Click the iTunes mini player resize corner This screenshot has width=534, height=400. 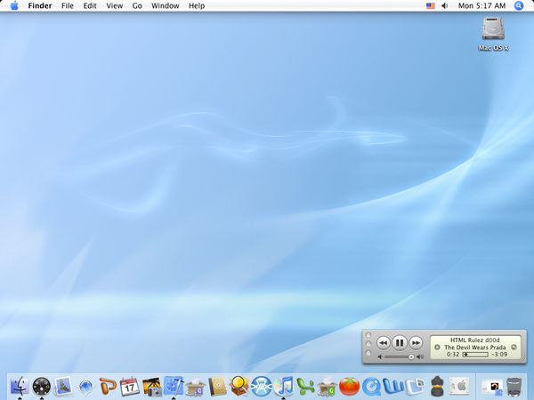click(522, 359)
